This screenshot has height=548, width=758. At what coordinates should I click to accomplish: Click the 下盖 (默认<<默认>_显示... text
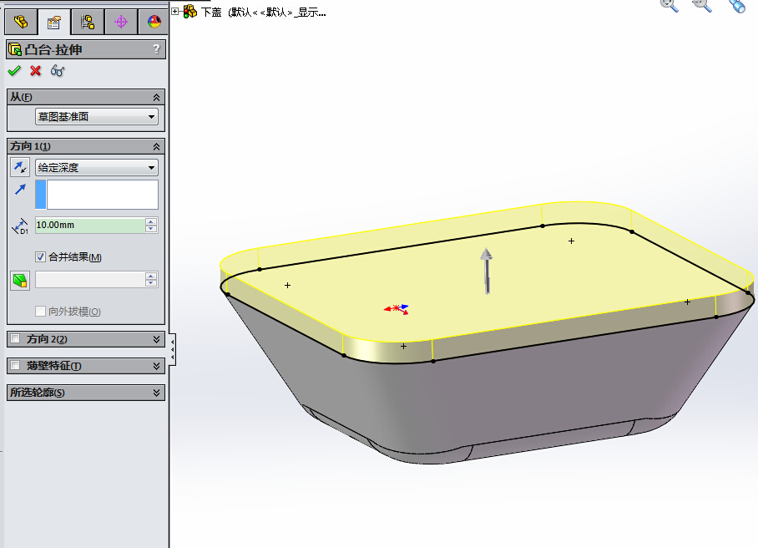click(x=264, y=12)
